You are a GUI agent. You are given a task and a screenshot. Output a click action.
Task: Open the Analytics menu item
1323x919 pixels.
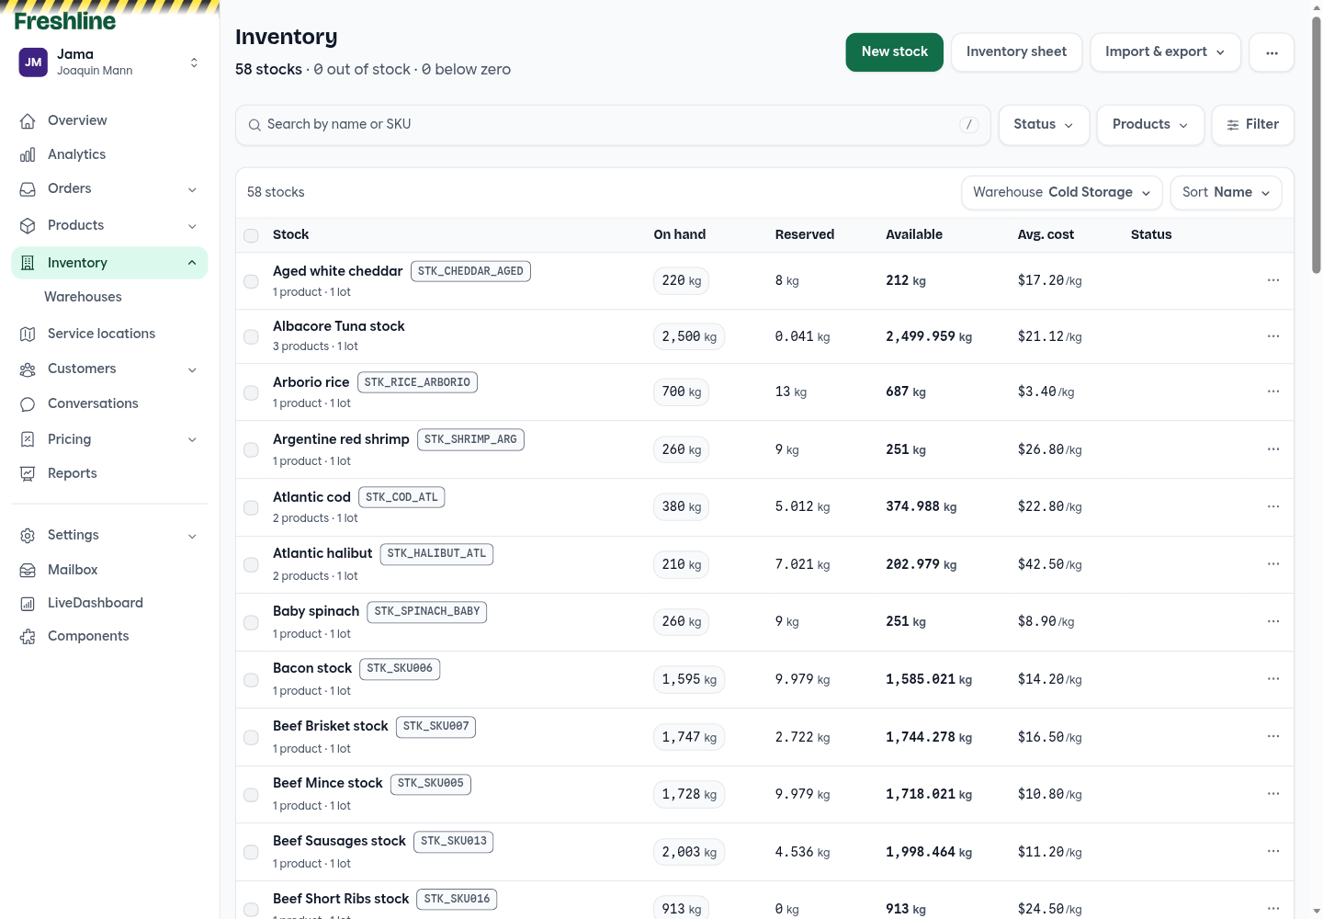tap(109, 154)
